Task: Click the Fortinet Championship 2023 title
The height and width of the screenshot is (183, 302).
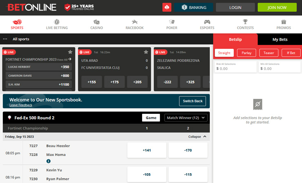Action: point(31,59)
